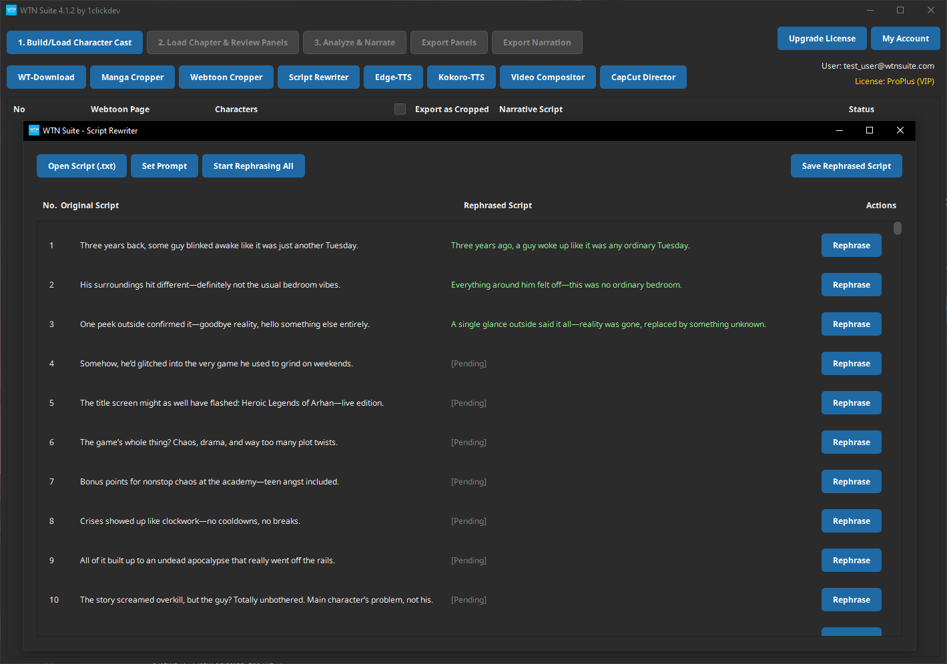Launch the Kokoro-TTS tool
Image resolution: width=947 pixels, height=664 pixels.
461,77
